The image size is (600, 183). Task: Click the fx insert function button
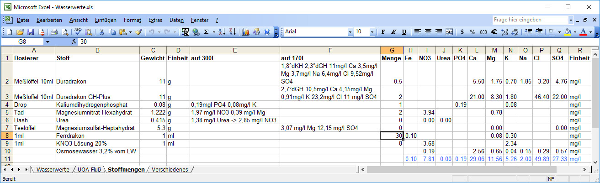coord(74,42)
